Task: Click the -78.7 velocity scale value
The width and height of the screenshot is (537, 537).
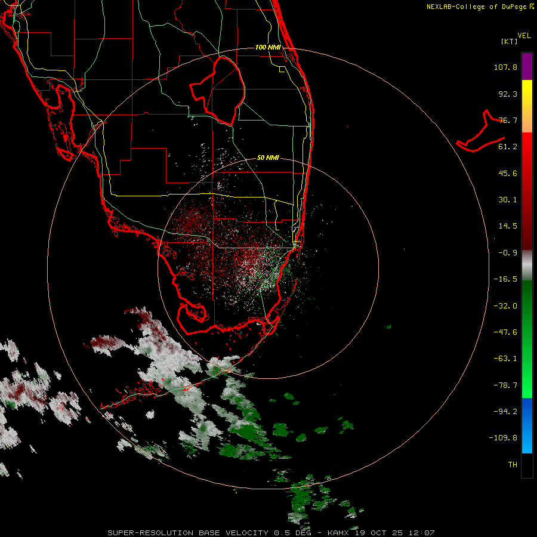Action: click(x=505, y=385)
